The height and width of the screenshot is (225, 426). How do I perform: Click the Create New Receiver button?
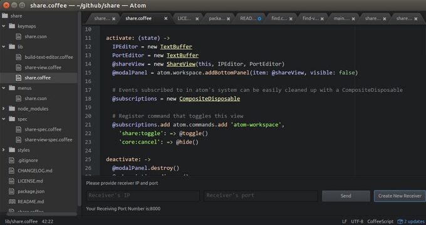click(400, 196)
